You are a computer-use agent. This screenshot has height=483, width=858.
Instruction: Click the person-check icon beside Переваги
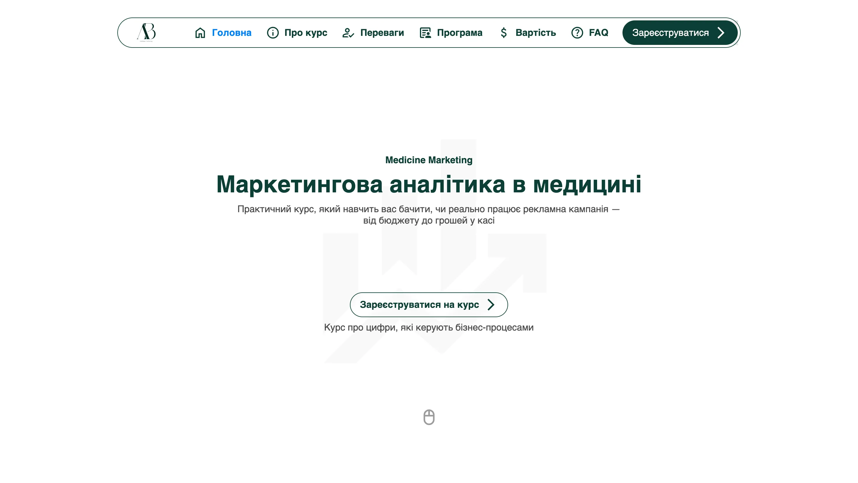tap(348, 33)
